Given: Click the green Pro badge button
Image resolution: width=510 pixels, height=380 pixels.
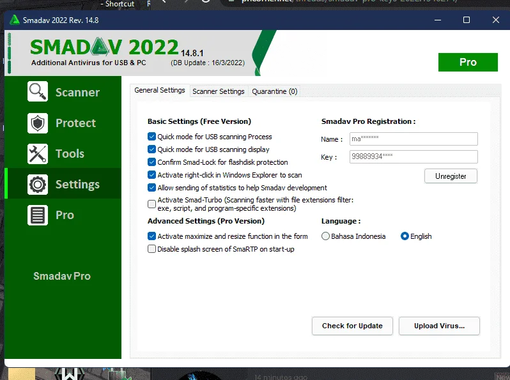Looking at the screenshot, I should pos(468,62).
